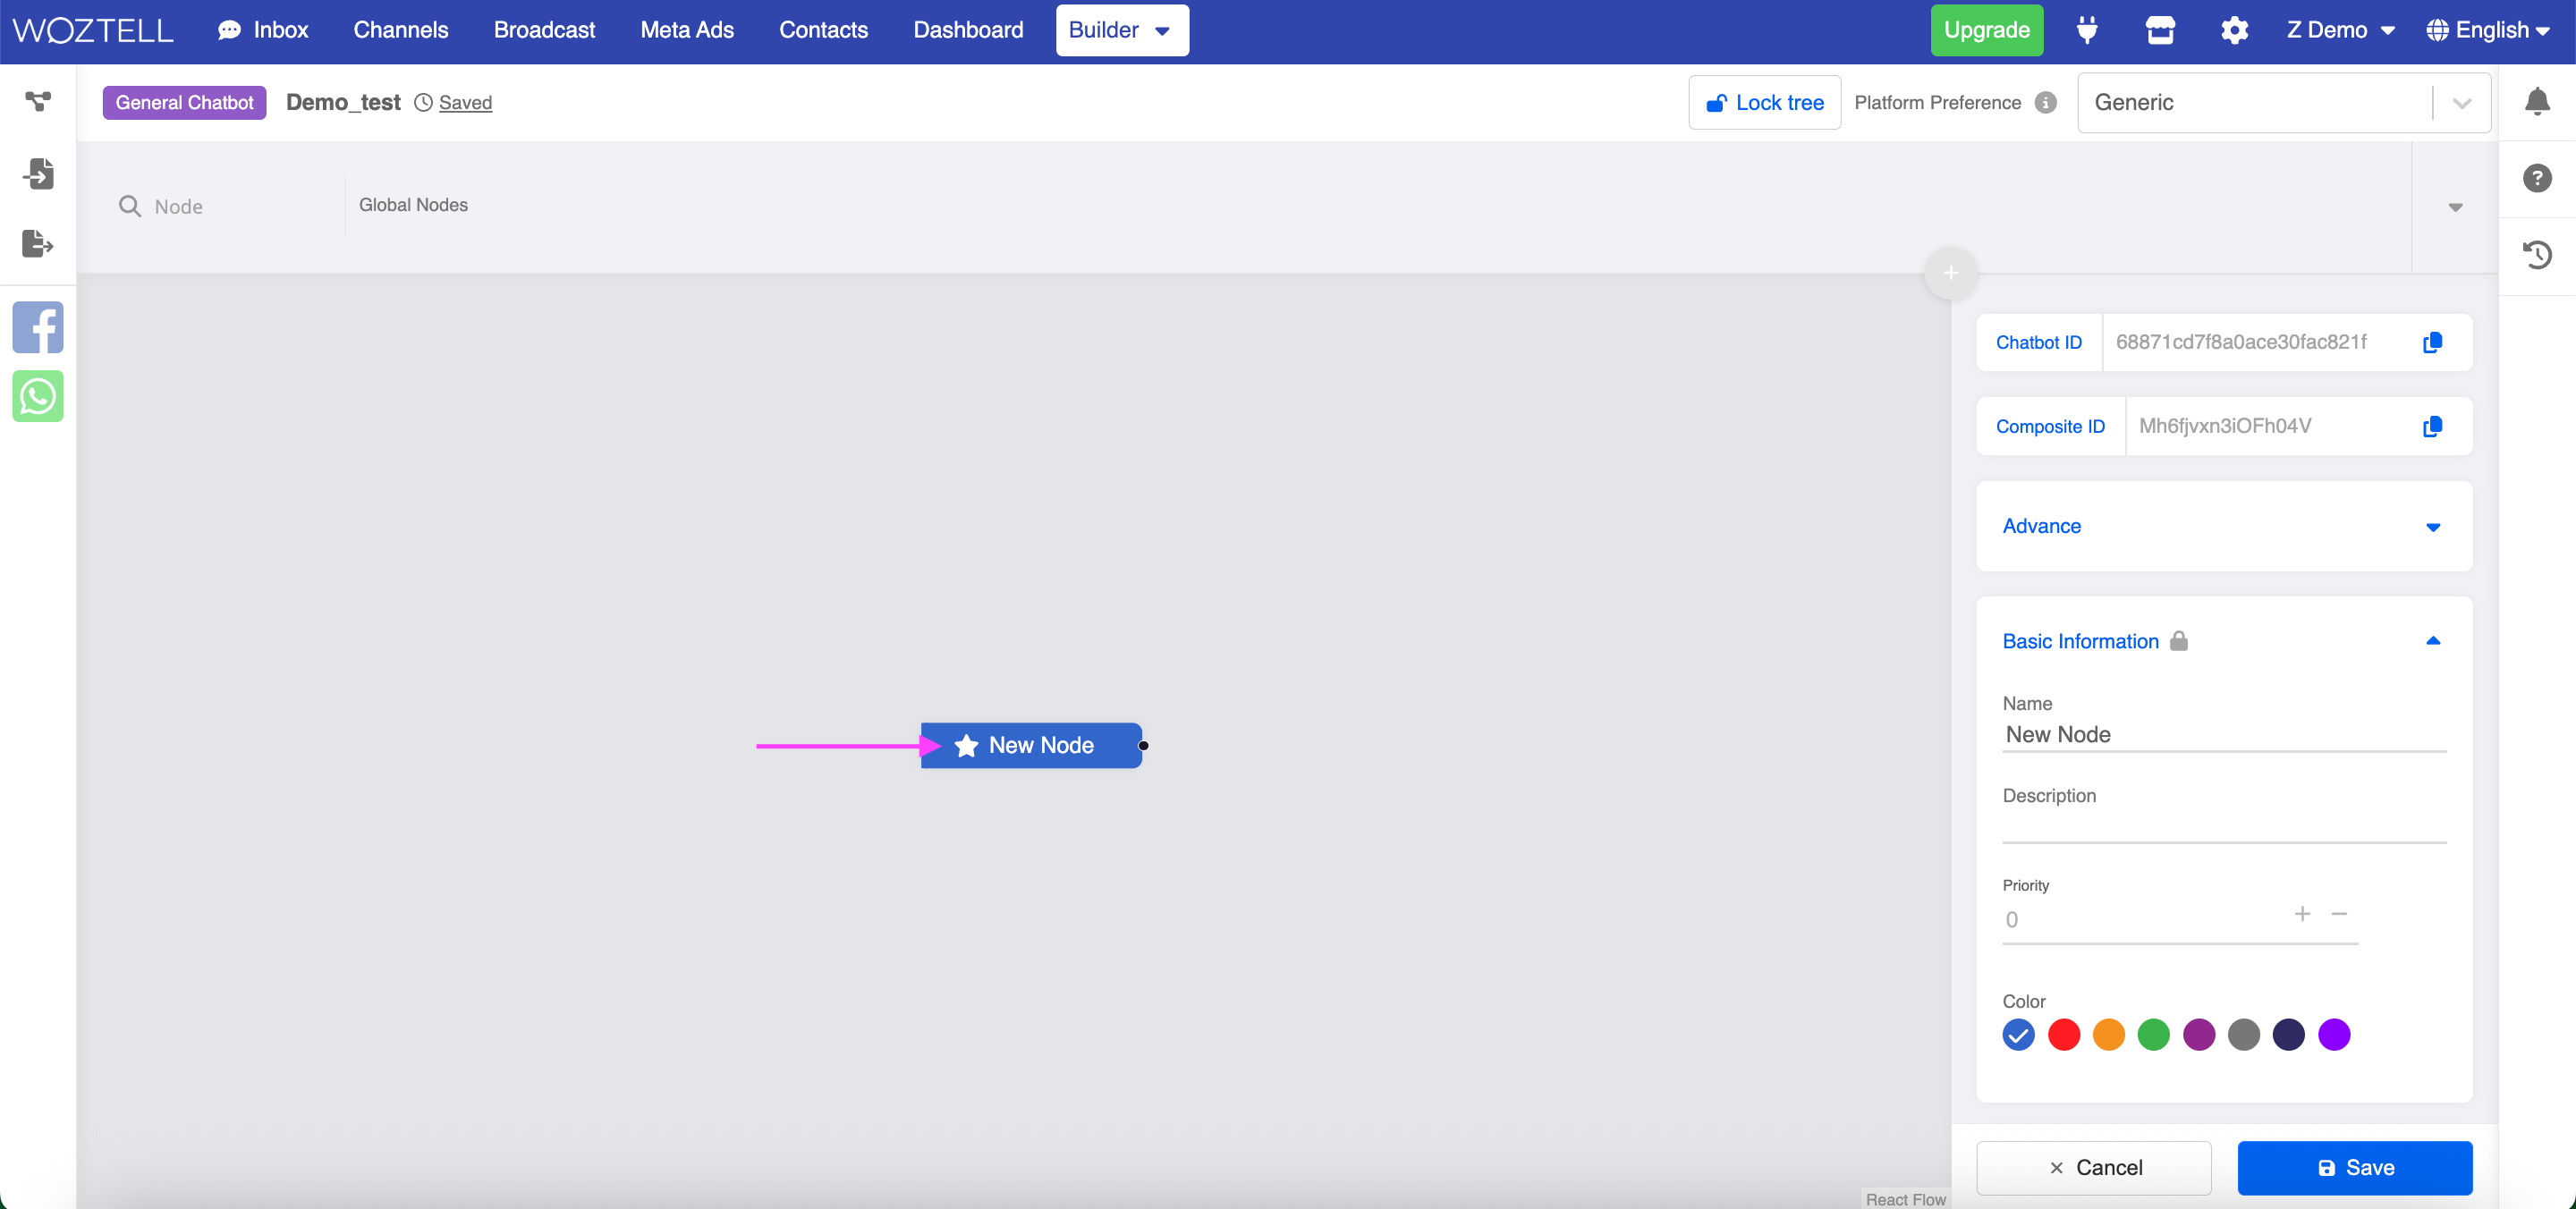Click the import chatbot icon in sidebar
This screenshot has width=2576, height=1209.
tap(38, 174)
